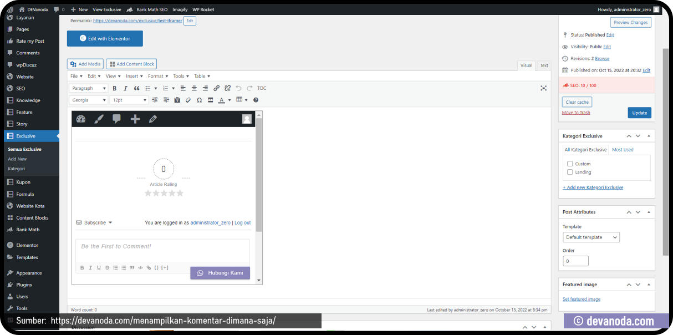The width and height of the screenshot is (673, 335).
Task: Insert a special character (omega)
Action: 199,100
